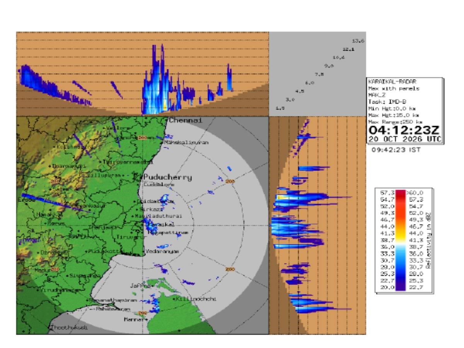
Task: Click the Erode label on the map
Action: 26,200
